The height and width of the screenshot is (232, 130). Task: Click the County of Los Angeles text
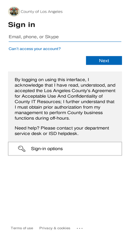coord(42,11)
